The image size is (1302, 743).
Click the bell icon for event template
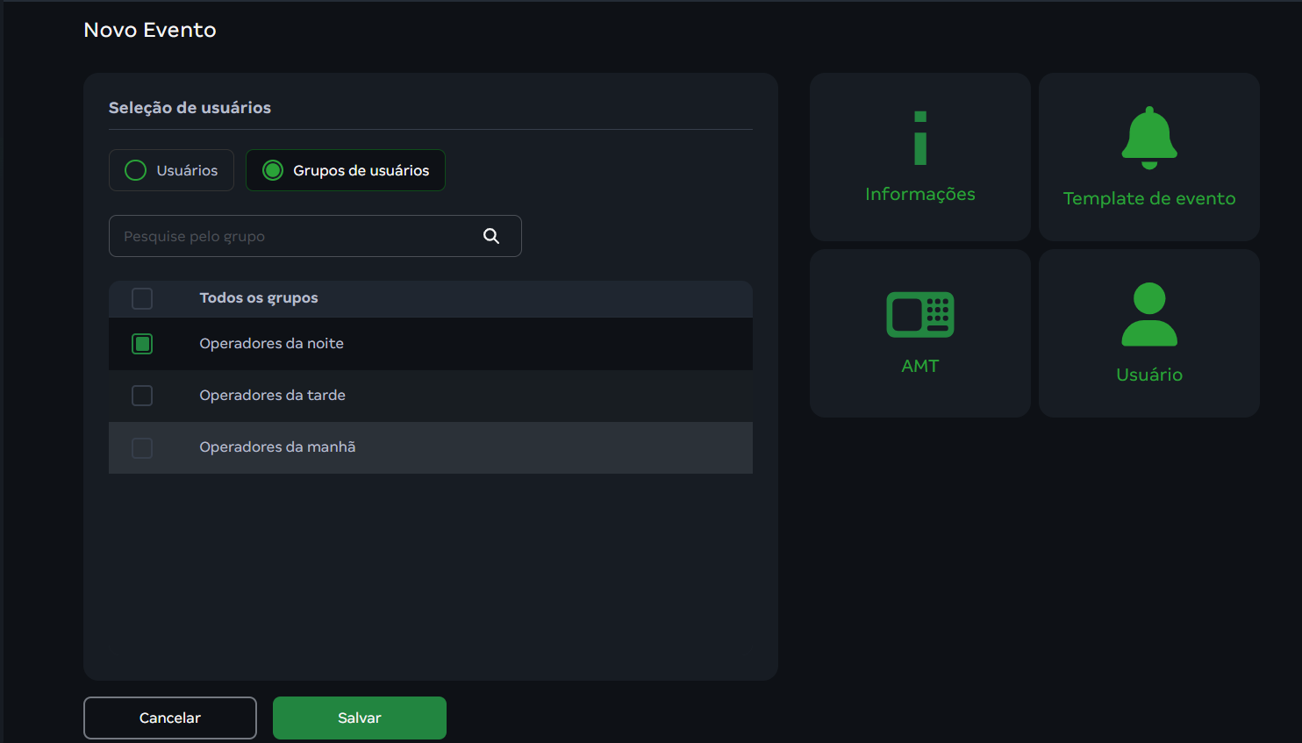(1148, 138)
